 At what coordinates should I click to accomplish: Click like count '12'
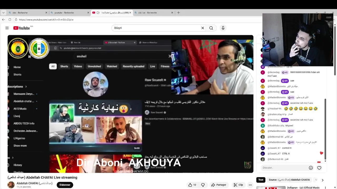[195, 185]
